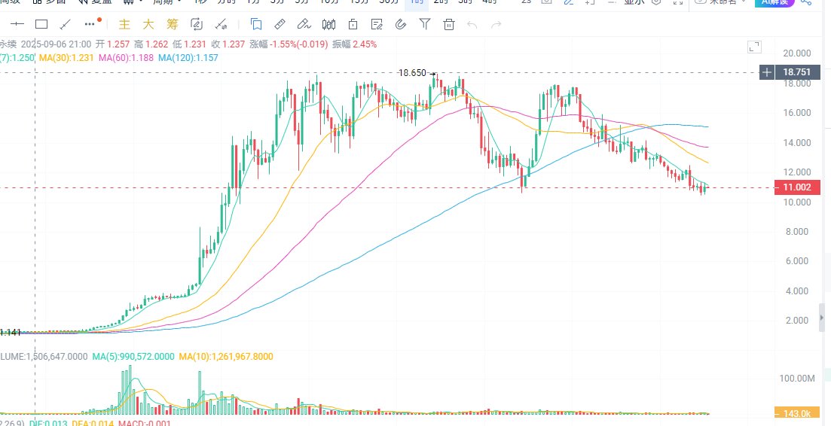Select the freehand pen drawing tool

point(304,24)
